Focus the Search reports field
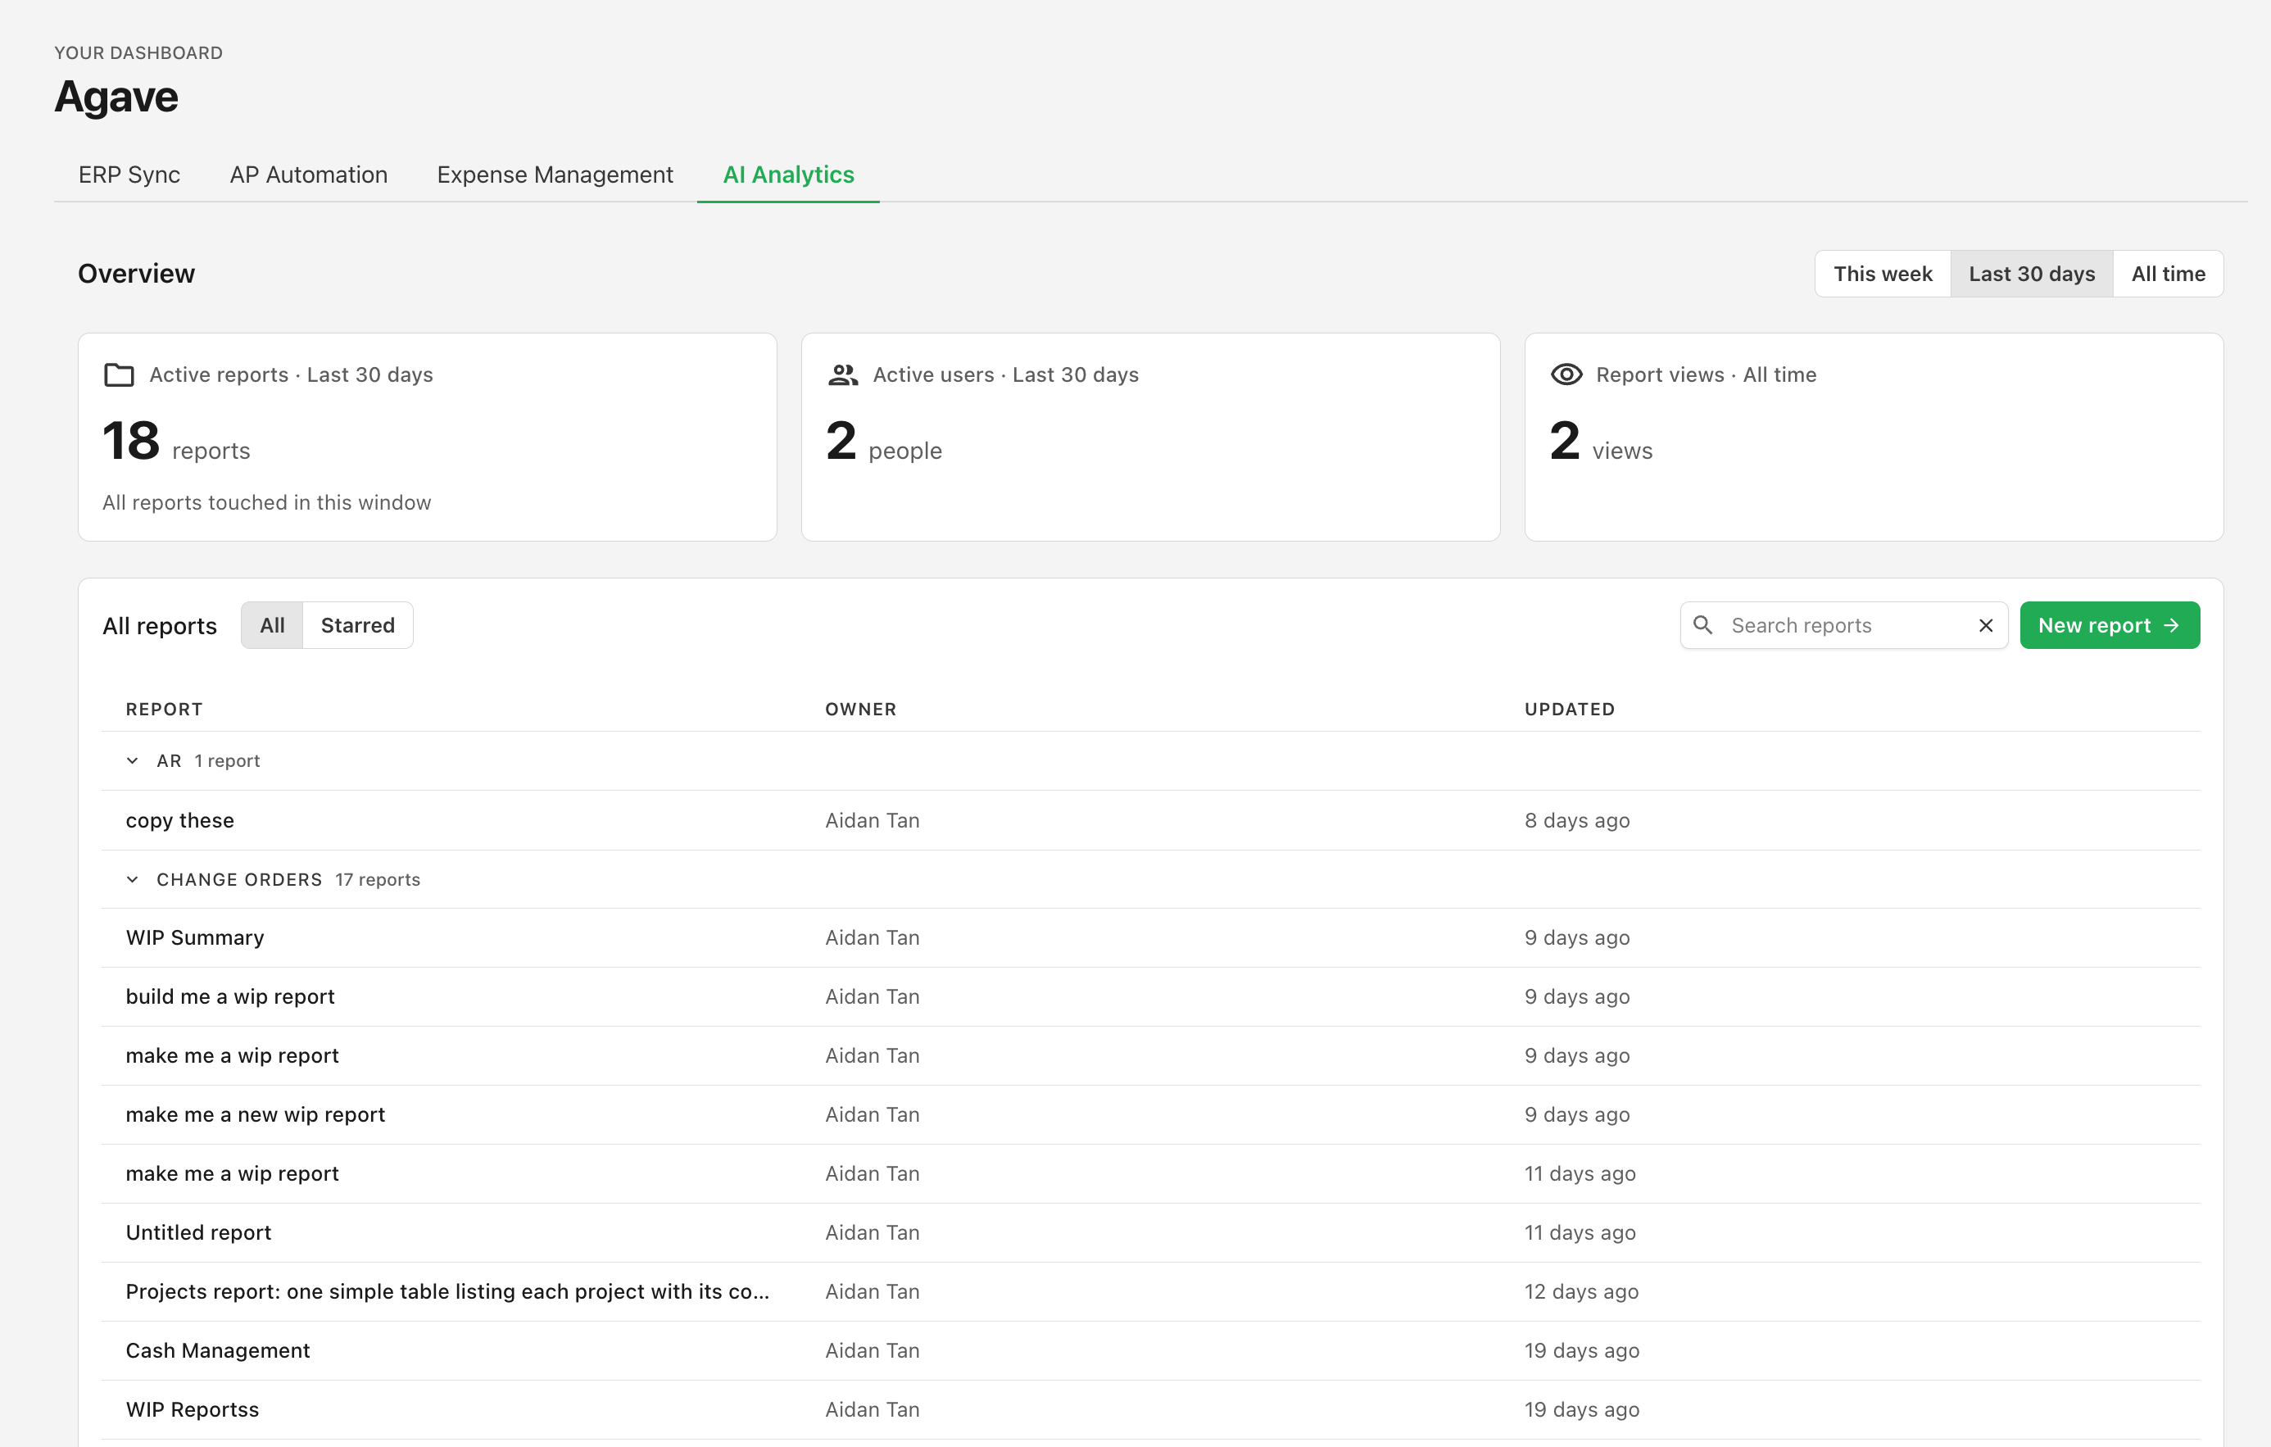Screen dimensions: 2271x1447 [x=1844, y=625]
